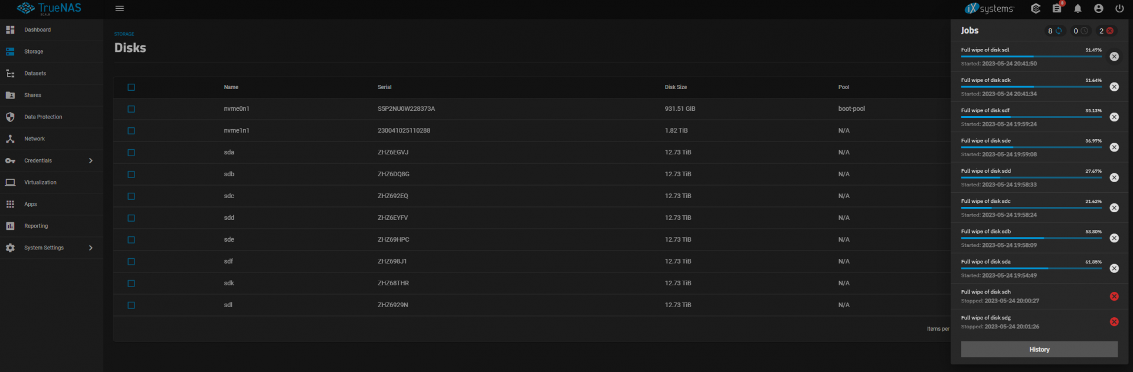The height and width of the screenshot is (372, 1133).
Task: Expand the Credentials submenu arrow
Action: pos(90,160)
